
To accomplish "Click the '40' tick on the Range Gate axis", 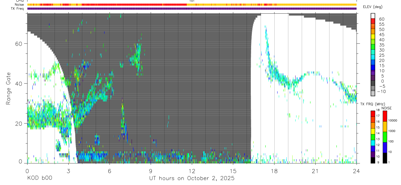I will [19, 84].
